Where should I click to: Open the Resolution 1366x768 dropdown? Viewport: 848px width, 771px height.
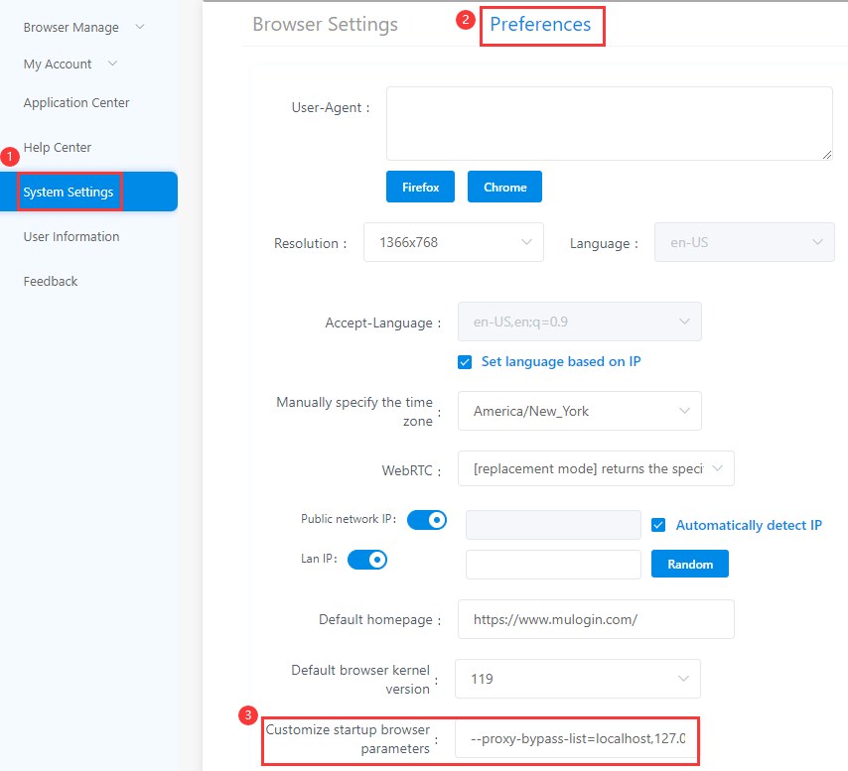(454, 242)
